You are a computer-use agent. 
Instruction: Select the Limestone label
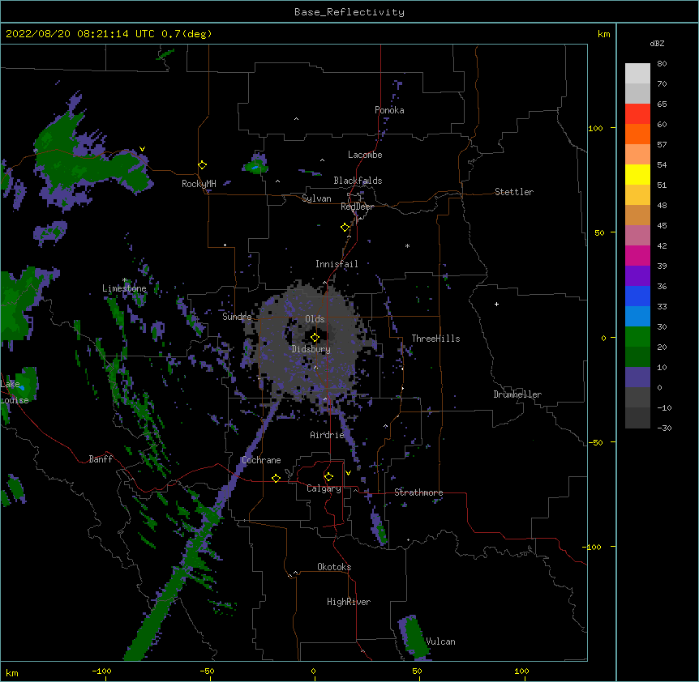(x=124, y=288)
